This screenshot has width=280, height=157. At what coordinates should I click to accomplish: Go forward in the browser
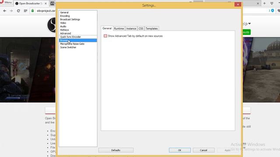tap(11, 11)
